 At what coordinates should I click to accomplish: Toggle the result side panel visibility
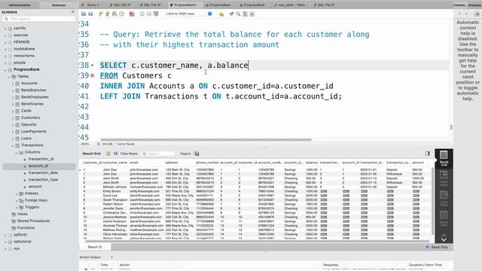click(x=428, y=154)
